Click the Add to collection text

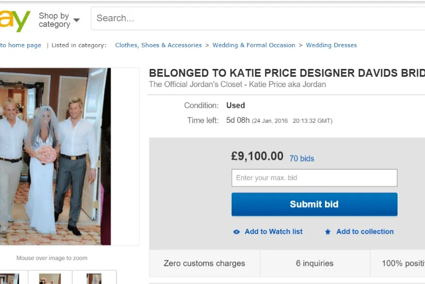(x=365, y=232)
